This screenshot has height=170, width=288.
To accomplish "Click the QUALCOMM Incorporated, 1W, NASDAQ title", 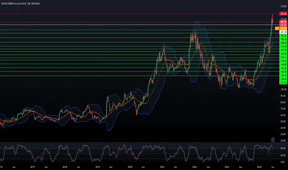I will pyautogui.click(x=20, y=3).
